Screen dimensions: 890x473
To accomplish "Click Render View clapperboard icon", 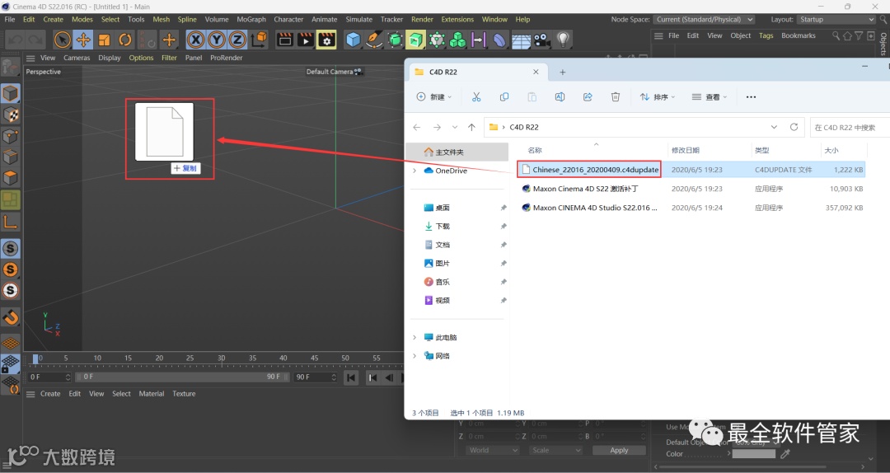I will 285,40.
